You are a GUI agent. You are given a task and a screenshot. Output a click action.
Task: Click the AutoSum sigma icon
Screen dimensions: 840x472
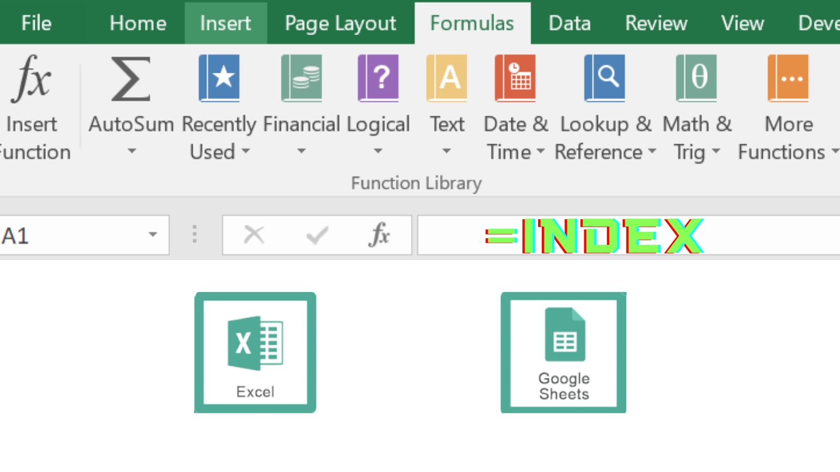click(131, 79)
